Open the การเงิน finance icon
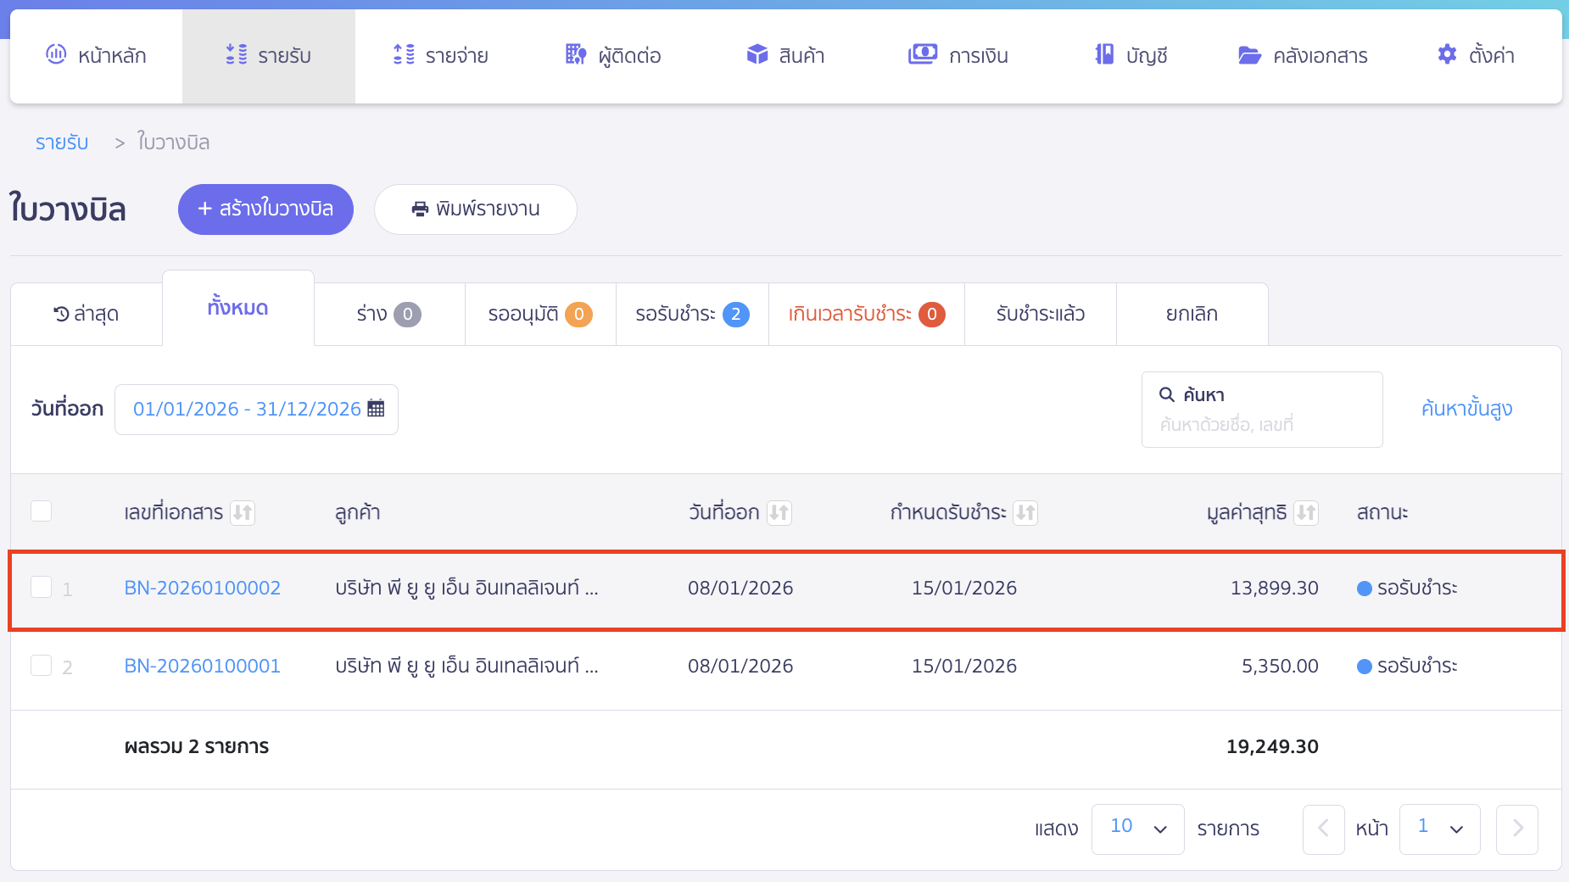Viewport: 1569px width, 882px height. coord(924,53)
